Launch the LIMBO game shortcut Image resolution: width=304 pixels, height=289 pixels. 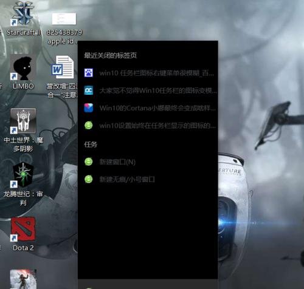coord(22,68)
